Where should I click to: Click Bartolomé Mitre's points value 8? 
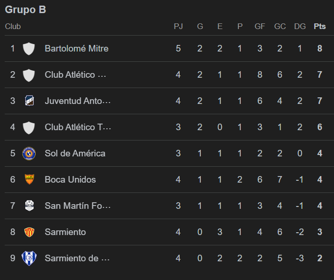point(319,48)
